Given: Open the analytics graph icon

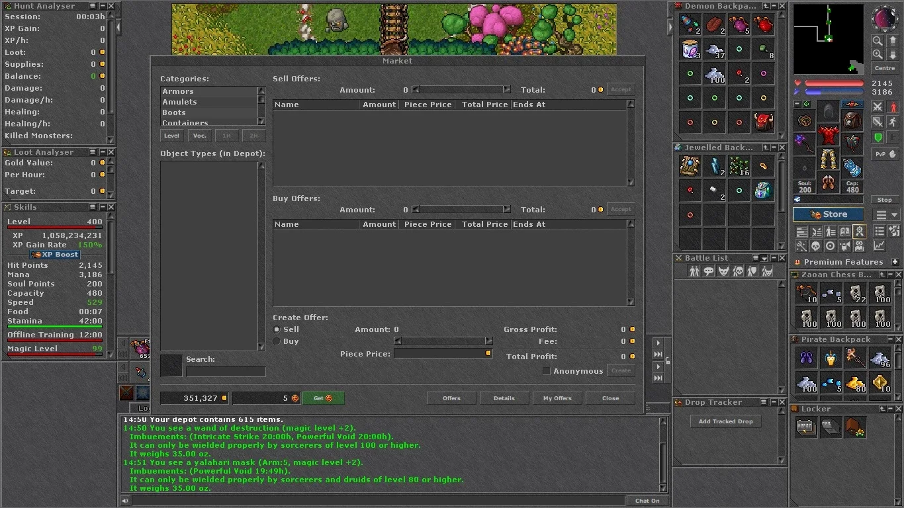Looking at the screenshot, I should coord(879,245).
